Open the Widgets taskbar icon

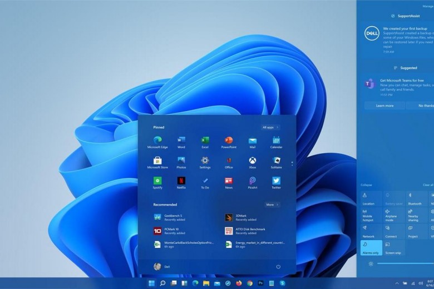[184, 283]
